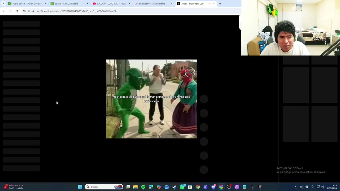This screenshot has height=191, width=340.
Task: Click the taskbar Buscar search box
Action: [x=104, y=187]
